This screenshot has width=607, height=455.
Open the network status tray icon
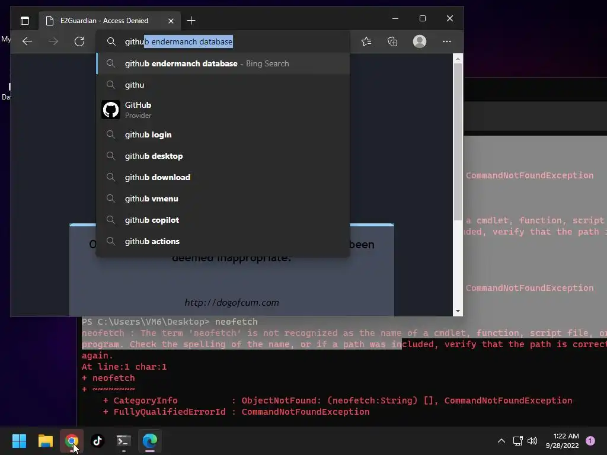(x=517, y=441)
